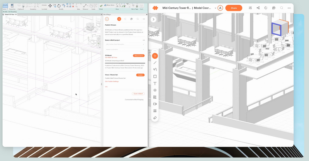Screen dimensions: 309x161
Task: Click the Measure tool in Revit ribbon
Action: tap(85, 6)
